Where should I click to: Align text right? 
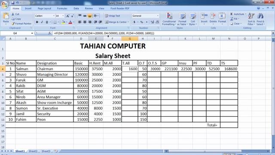pos(90,22)
